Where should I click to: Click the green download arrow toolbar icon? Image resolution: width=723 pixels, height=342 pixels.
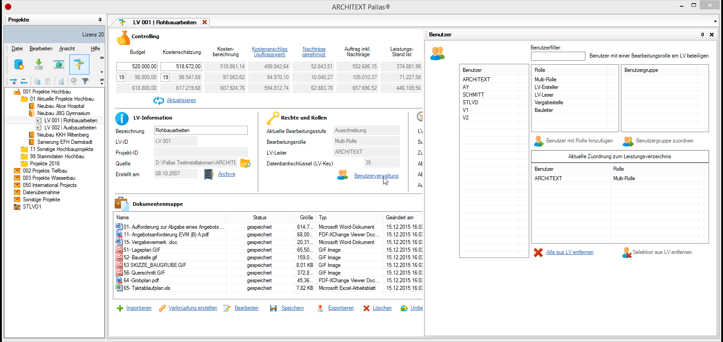pyautogui.click(x=39, y=65)
